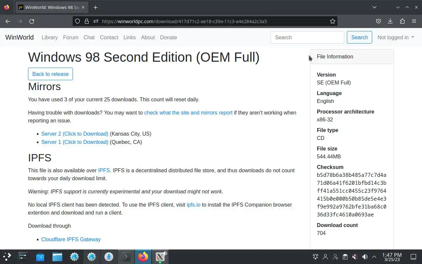Viewport: 422px width, 264px height.
Task: Click the SE (OEM Full) version value
Action: point(334,82)
